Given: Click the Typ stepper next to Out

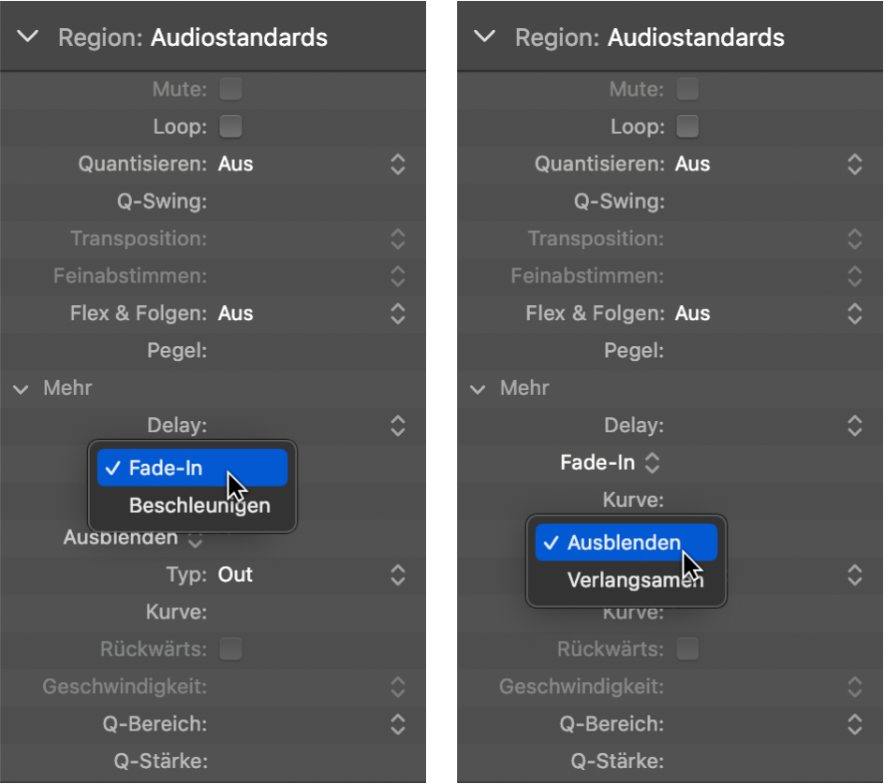Looking at the screenshot, I should pyautogui.click(x=397, y=574).
